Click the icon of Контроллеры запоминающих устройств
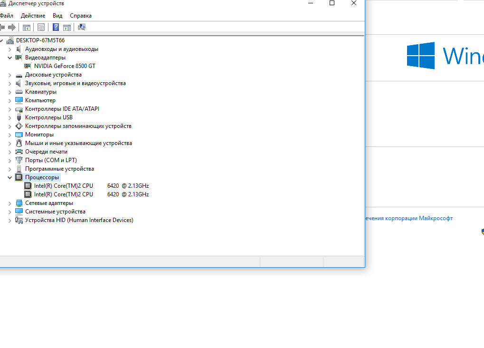484x348 pixels. pyautogui.click(x=19, y=126)
